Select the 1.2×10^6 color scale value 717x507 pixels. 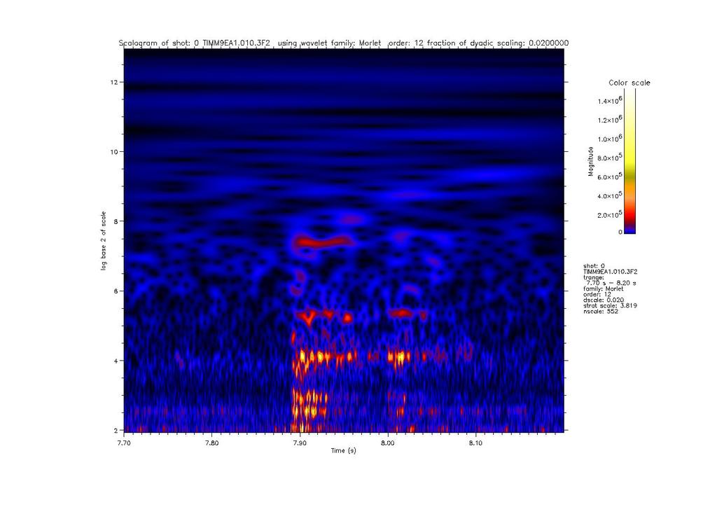tap(610, 119)
